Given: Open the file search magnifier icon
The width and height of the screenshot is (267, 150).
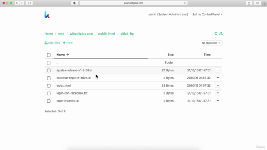Looking at the screenshot, I should [x=216, y=34].
